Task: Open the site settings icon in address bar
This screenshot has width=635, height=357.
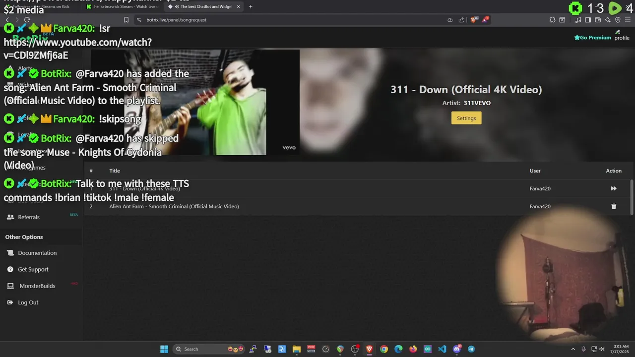Action: pyautogui.click(x=139, y=20)
